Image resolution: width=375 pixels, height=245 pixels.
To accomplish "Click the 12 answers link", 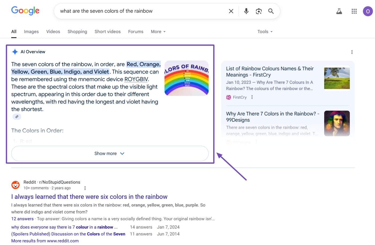I will tap(22, 219).
